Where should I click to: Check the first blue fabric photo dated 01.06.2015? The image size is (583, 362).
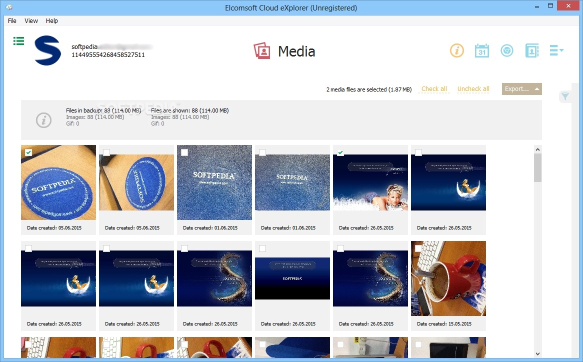184,152
